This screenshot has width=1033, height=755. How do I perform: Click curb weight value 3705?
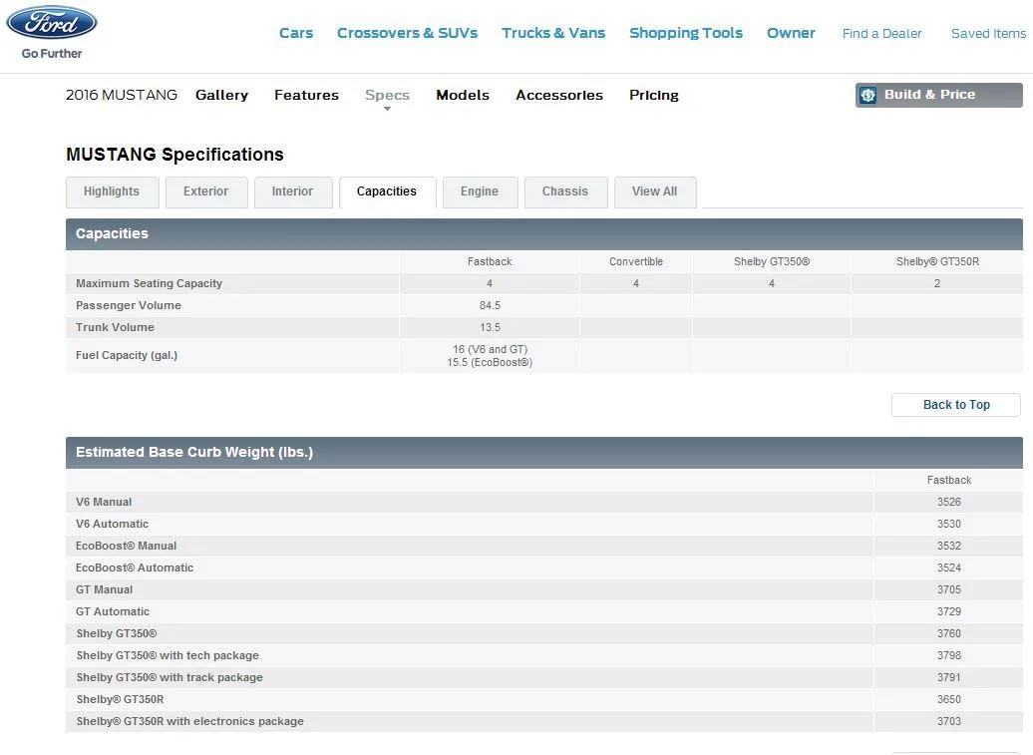point(948,589)
